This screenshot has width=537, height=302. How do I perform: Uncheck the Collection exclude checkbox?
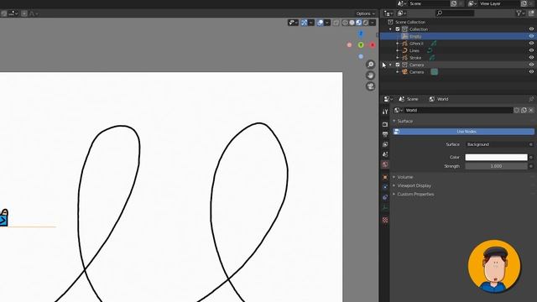tap(398, 29)
